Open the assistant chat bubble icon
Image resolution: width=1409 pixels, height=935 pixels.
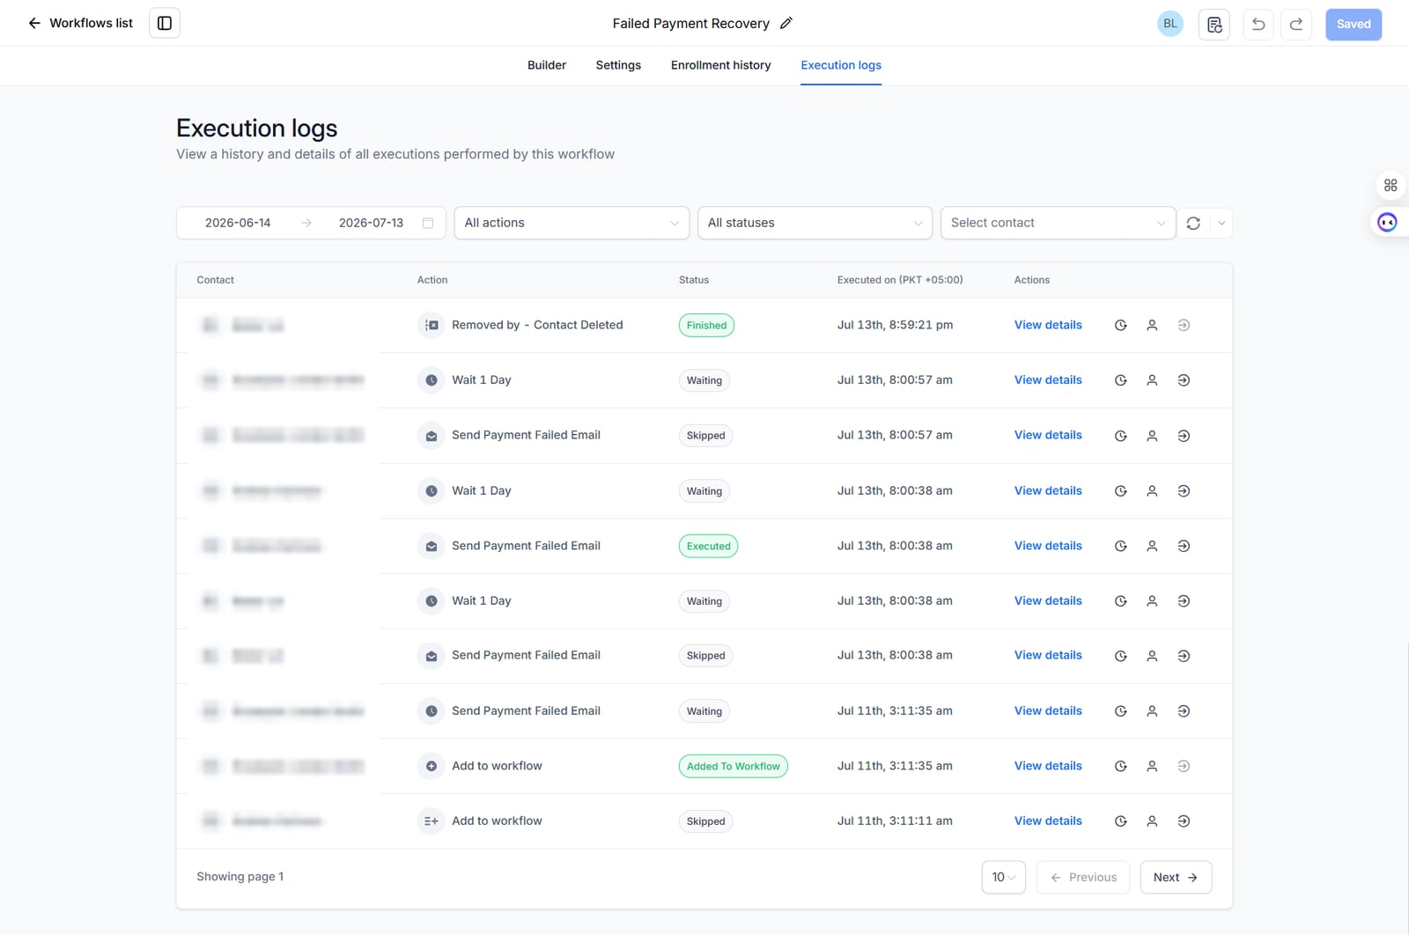click(1387, 222)
